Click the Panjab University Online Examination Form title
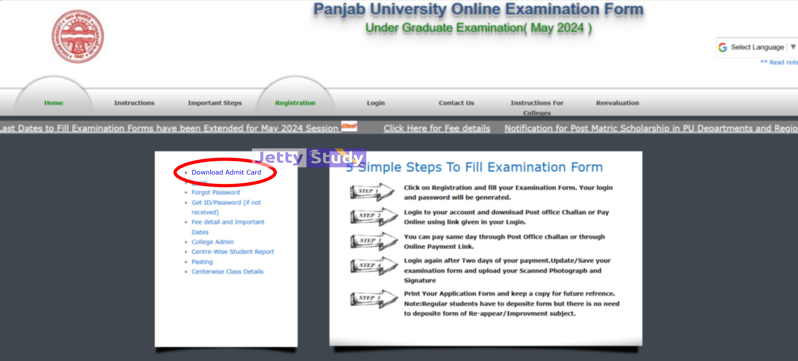The image size is (798, 361). pyautogui.click(x=478, y=9)
